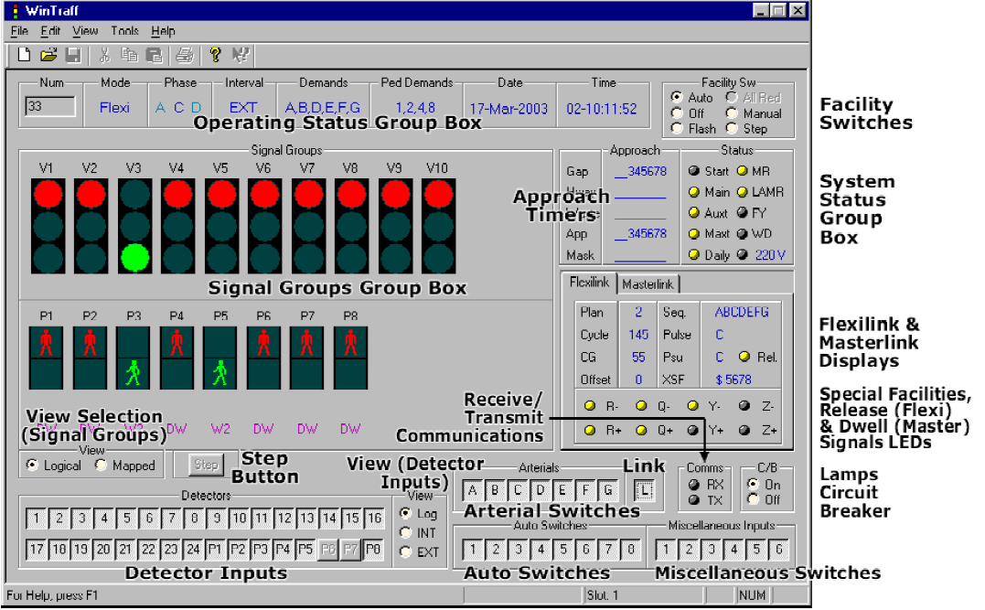Click the V3 green signal light
Screen dimensions: 985x610
(134, 258)
